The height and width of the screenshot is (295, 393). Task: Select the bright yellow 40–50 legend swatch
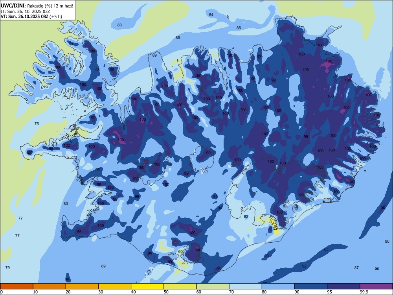click(147, 286)
